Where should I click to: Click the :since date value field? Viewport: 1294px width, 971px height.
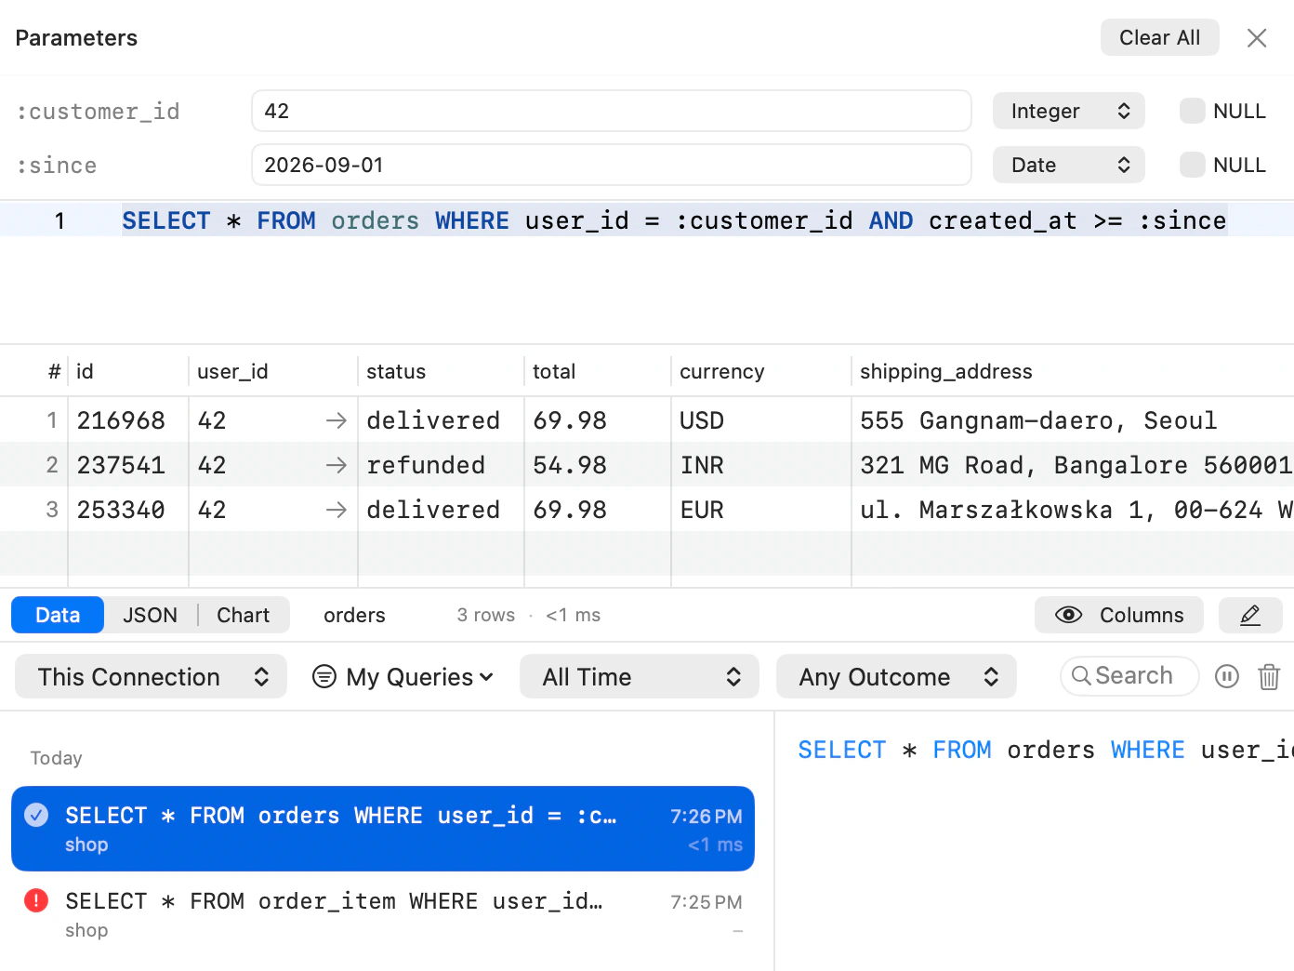click(612, 165)
